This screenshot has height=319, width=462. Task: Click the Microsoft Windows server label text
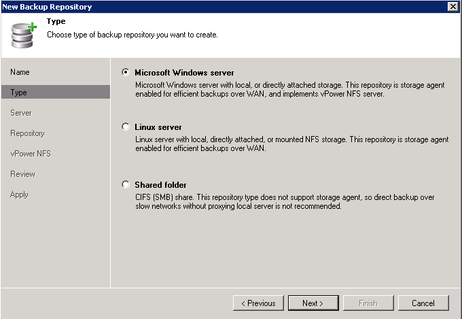tap(184, 73)
